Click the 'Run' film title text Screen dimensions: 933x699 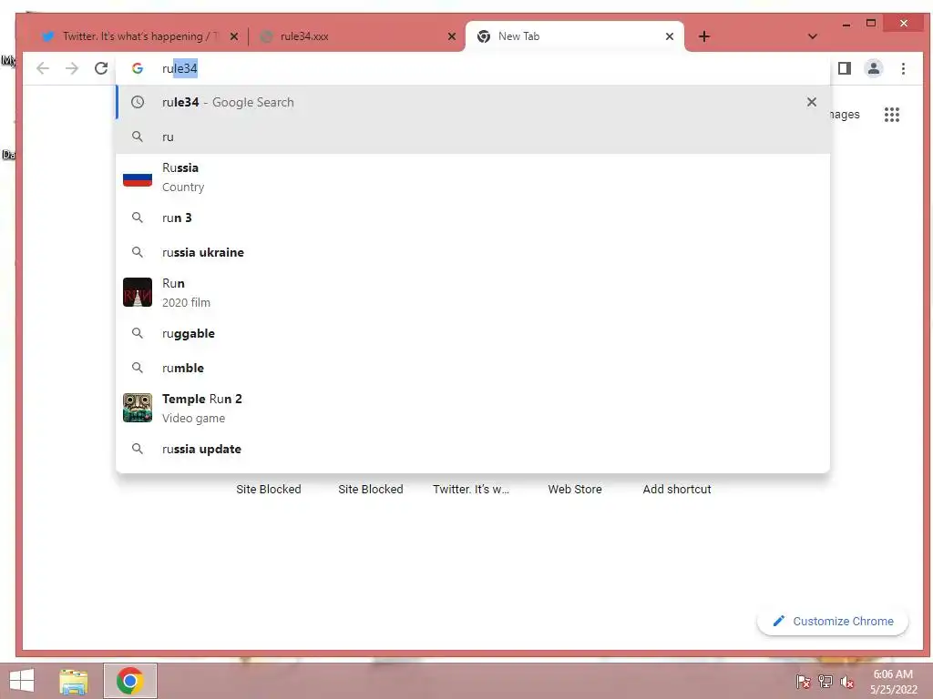[x=173, y=284]
